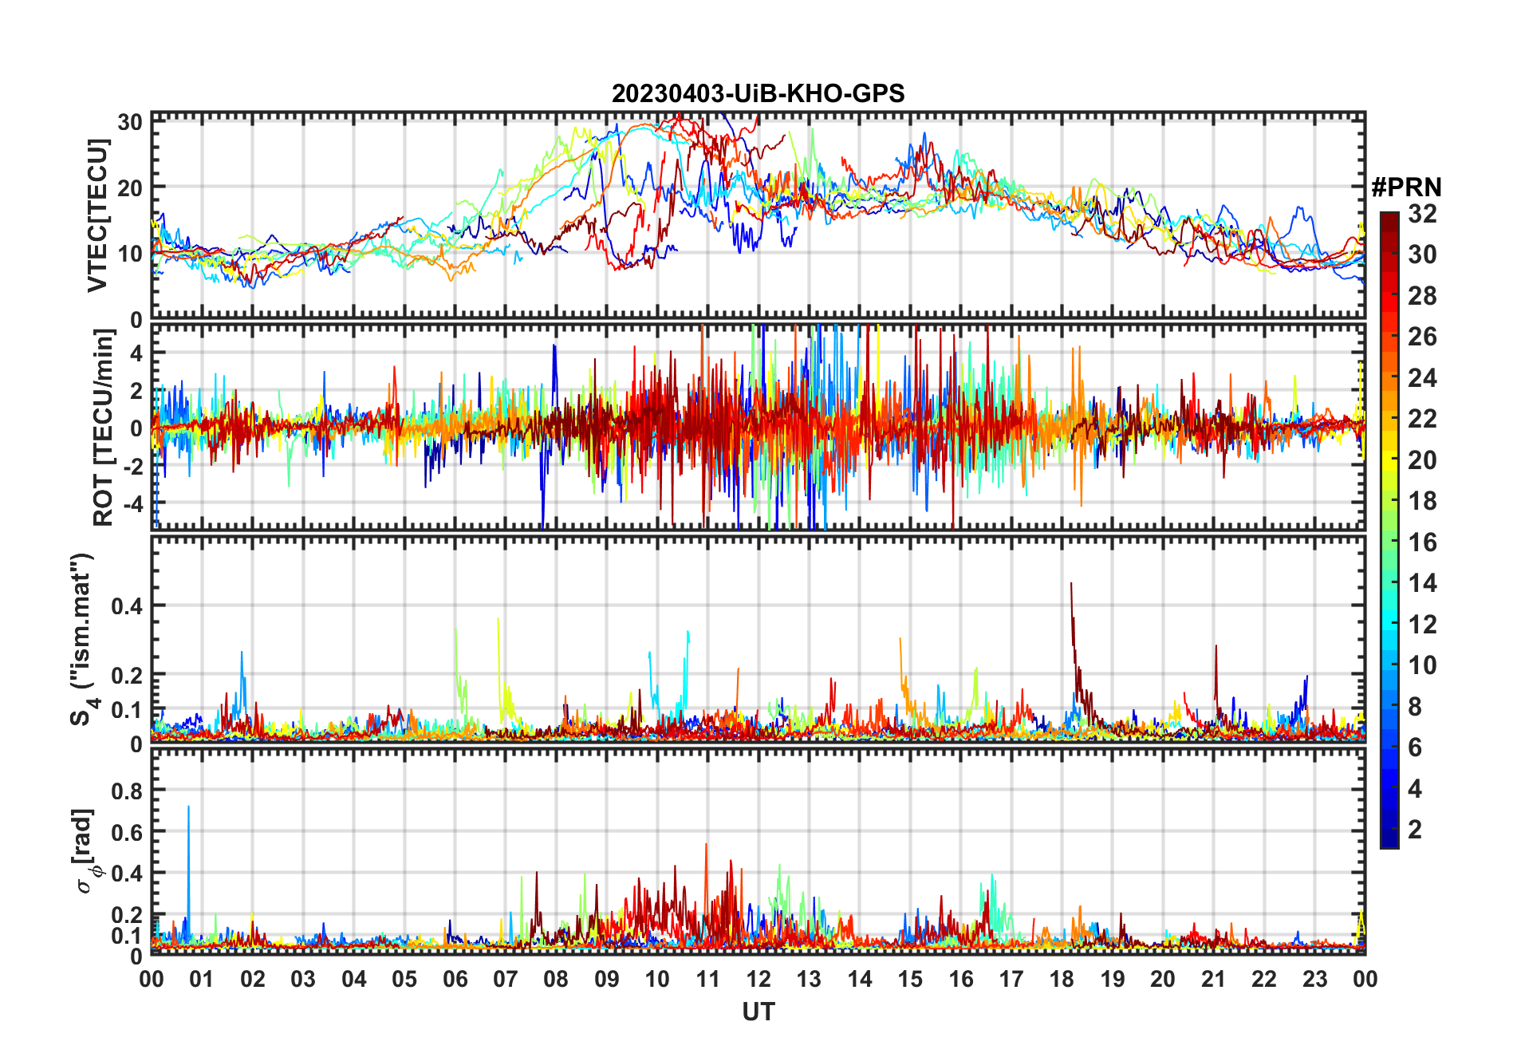
Task: Click colorbar tick label 6
Action: click(1415, 747)
